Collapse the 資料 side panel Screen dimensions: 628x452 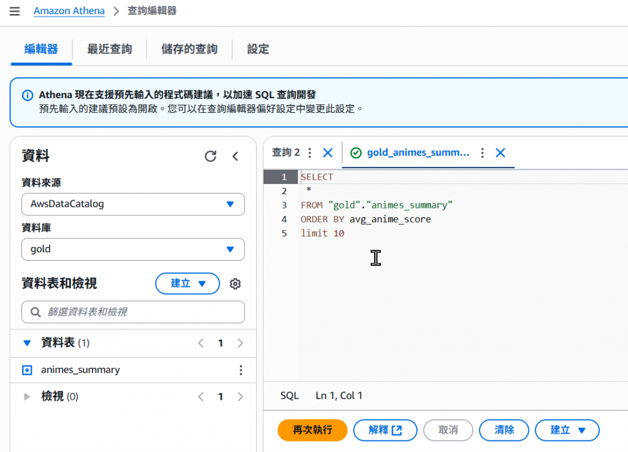click(235, 156)
